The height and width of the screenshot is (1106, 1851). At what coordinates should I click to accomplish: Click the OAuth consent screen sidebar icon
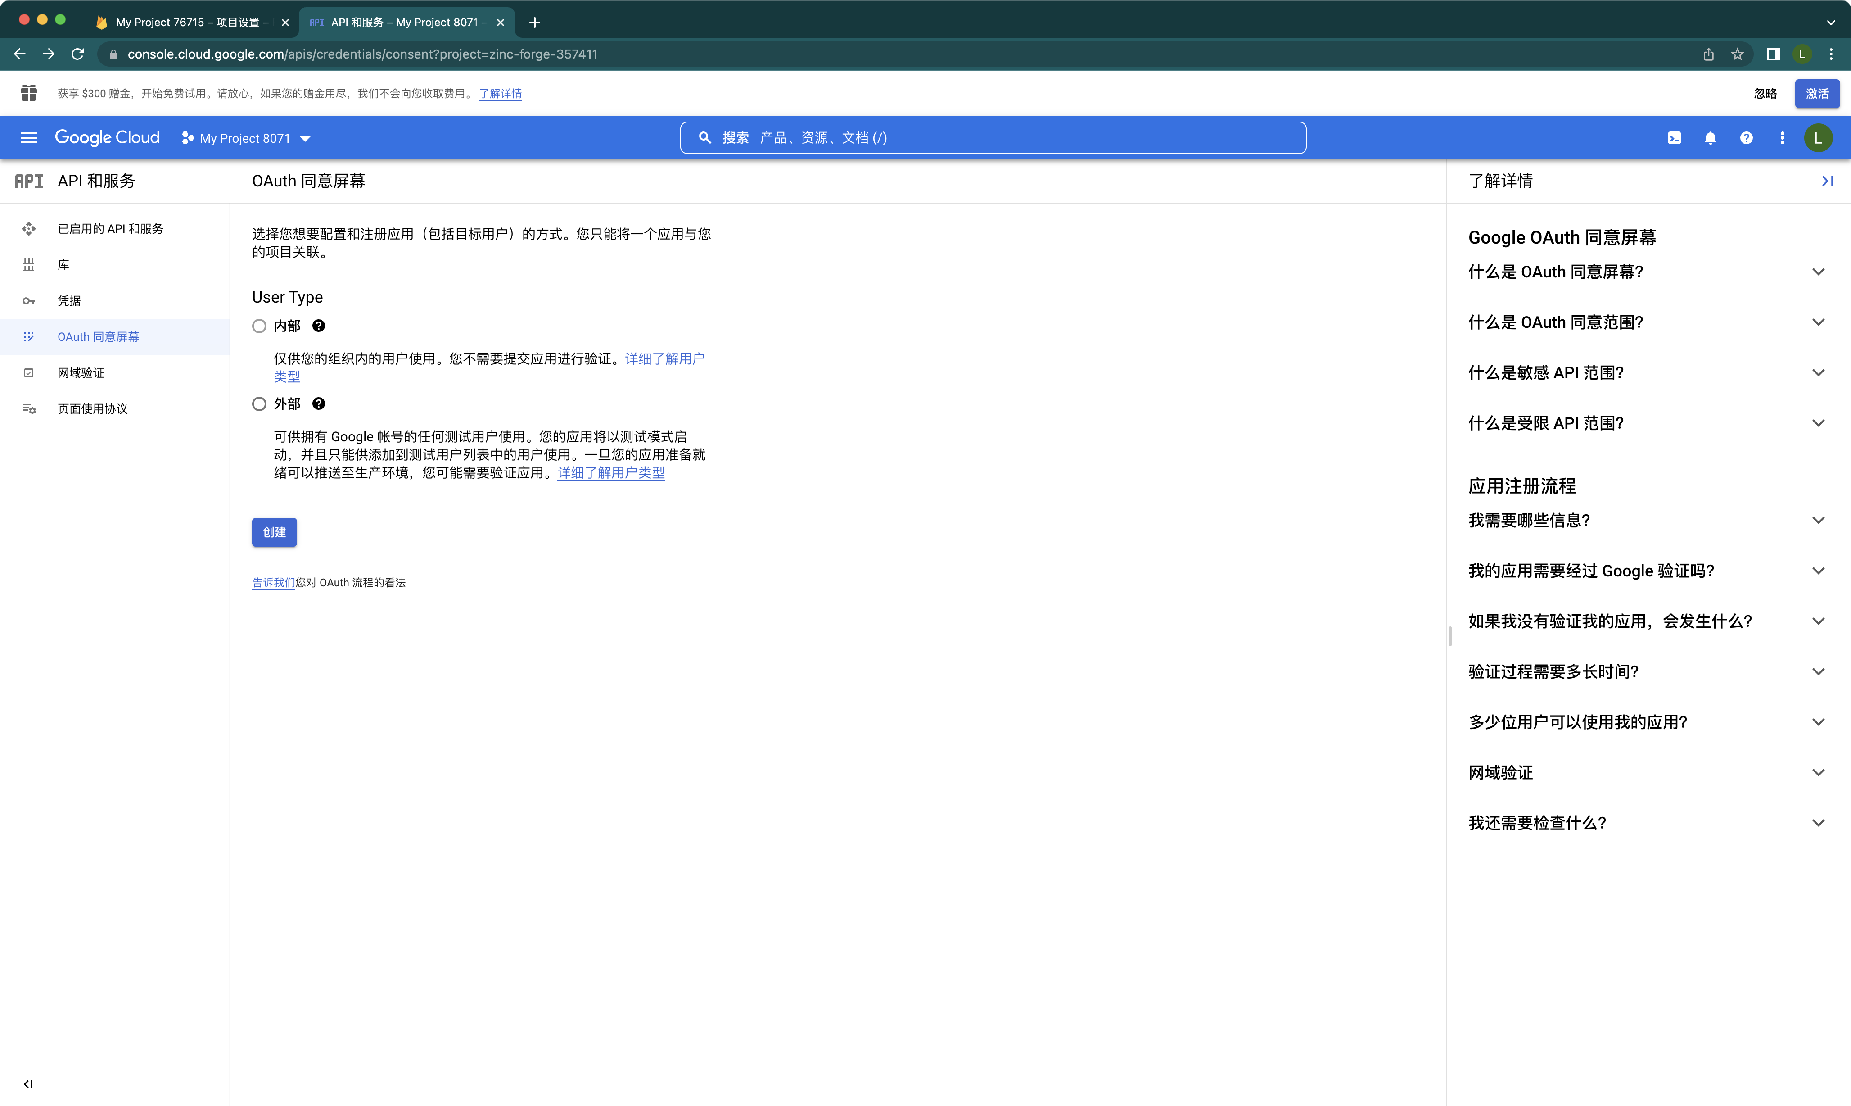[29, 336]
